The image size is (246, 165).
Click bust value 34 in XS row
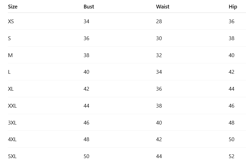[86, 21]
